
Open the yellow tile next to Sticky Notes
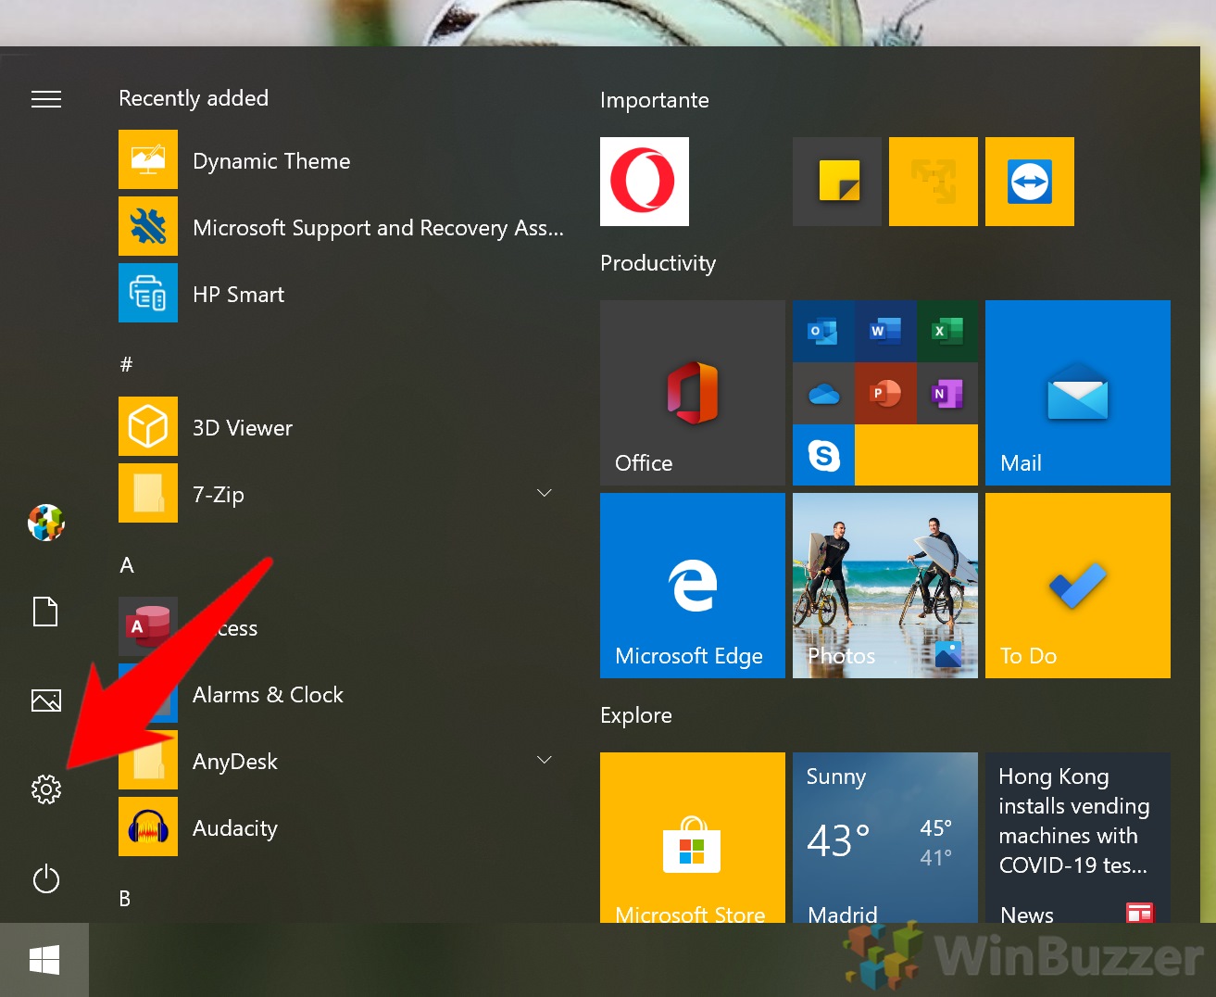click(x=934, y=182)
